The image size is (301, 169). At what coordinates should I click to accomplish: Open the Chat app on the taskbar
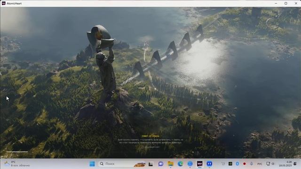point(161,164)
